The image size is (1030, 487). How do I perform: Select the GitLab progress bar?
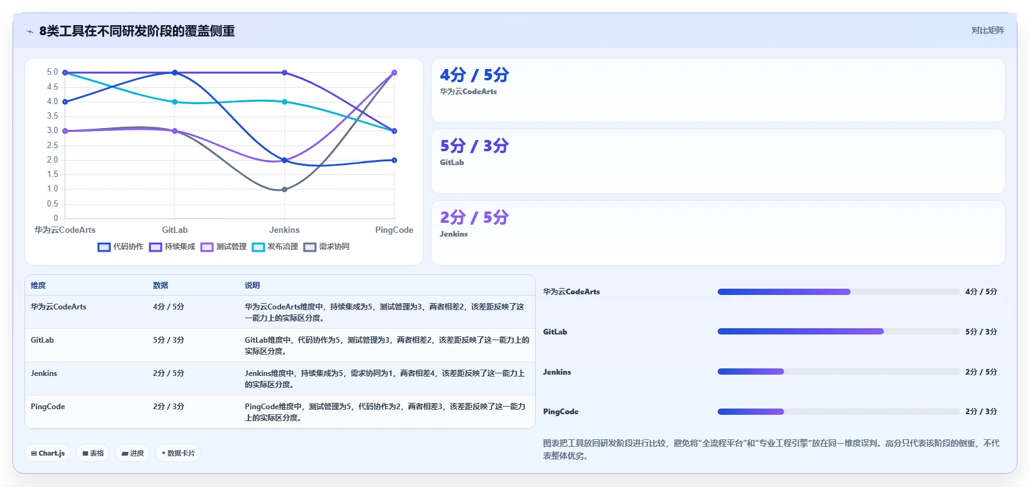tap(838, 331)
